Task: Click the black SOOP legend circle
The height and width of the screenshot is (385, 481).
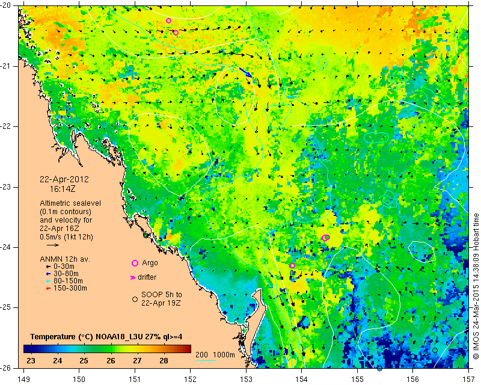Action: pos(135,299)
